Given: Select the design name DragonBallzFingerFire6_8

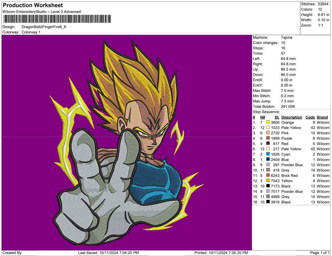Looking at the screenshot, I should point(44,27).
